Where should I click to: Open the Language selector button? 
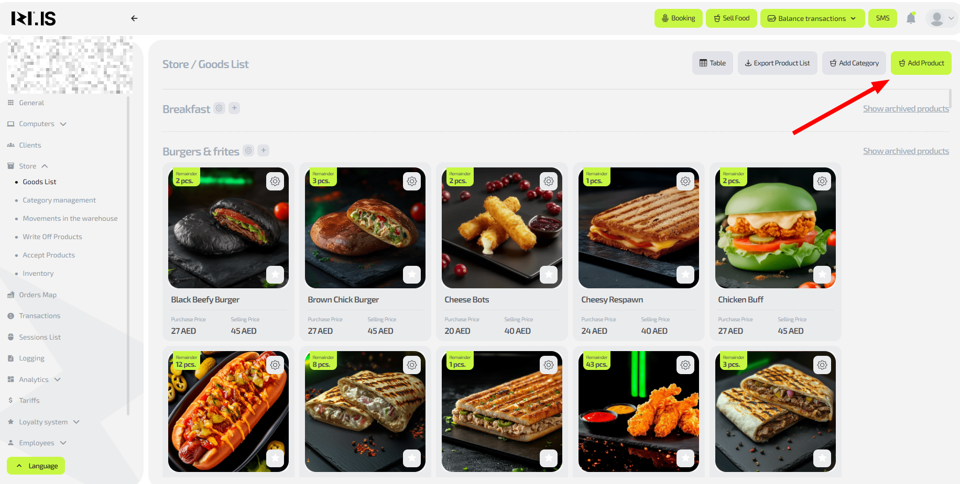point(36,466)
